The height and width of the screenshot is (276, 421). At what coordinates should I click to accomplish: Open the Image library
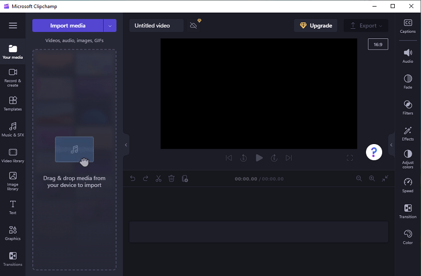(x=13, y=181)
